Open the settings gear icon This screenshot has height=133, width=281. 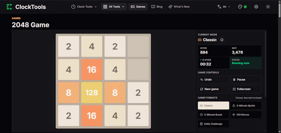click(x=256, y=7)
